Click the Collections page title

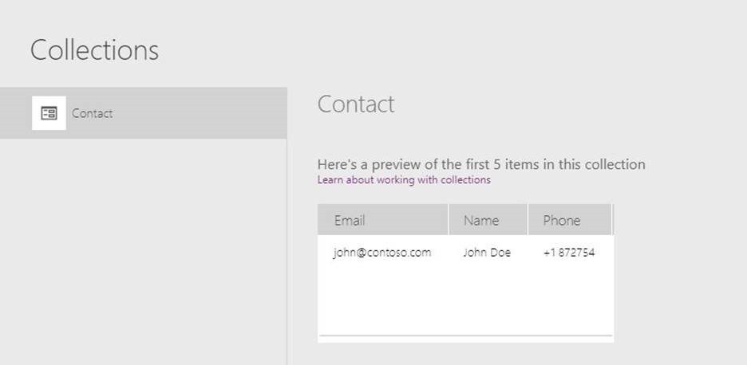[x=94, y=50]
